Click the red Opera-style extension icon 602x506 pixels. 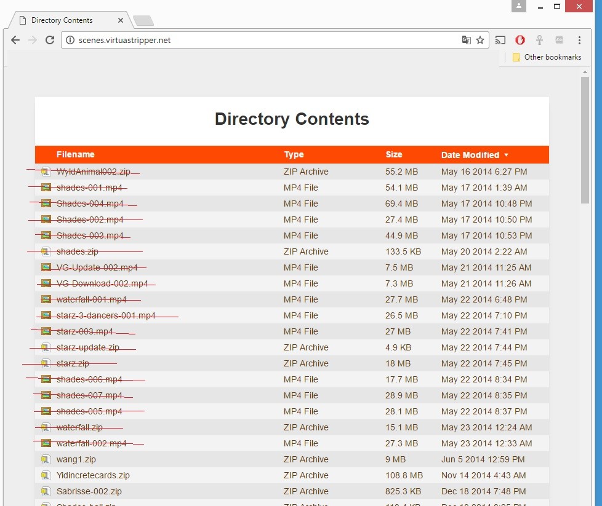pos(520,41)
